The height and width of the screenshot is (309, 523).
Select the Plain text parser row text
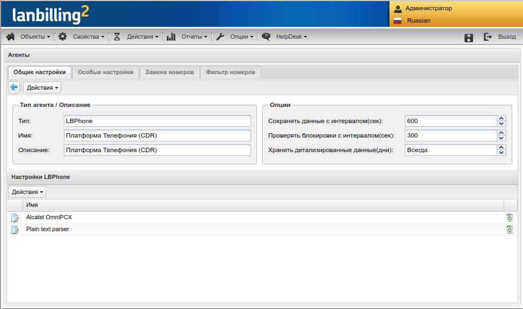tap(47, 229)
